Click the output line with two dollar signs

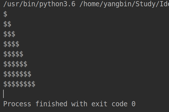point(7,24)
